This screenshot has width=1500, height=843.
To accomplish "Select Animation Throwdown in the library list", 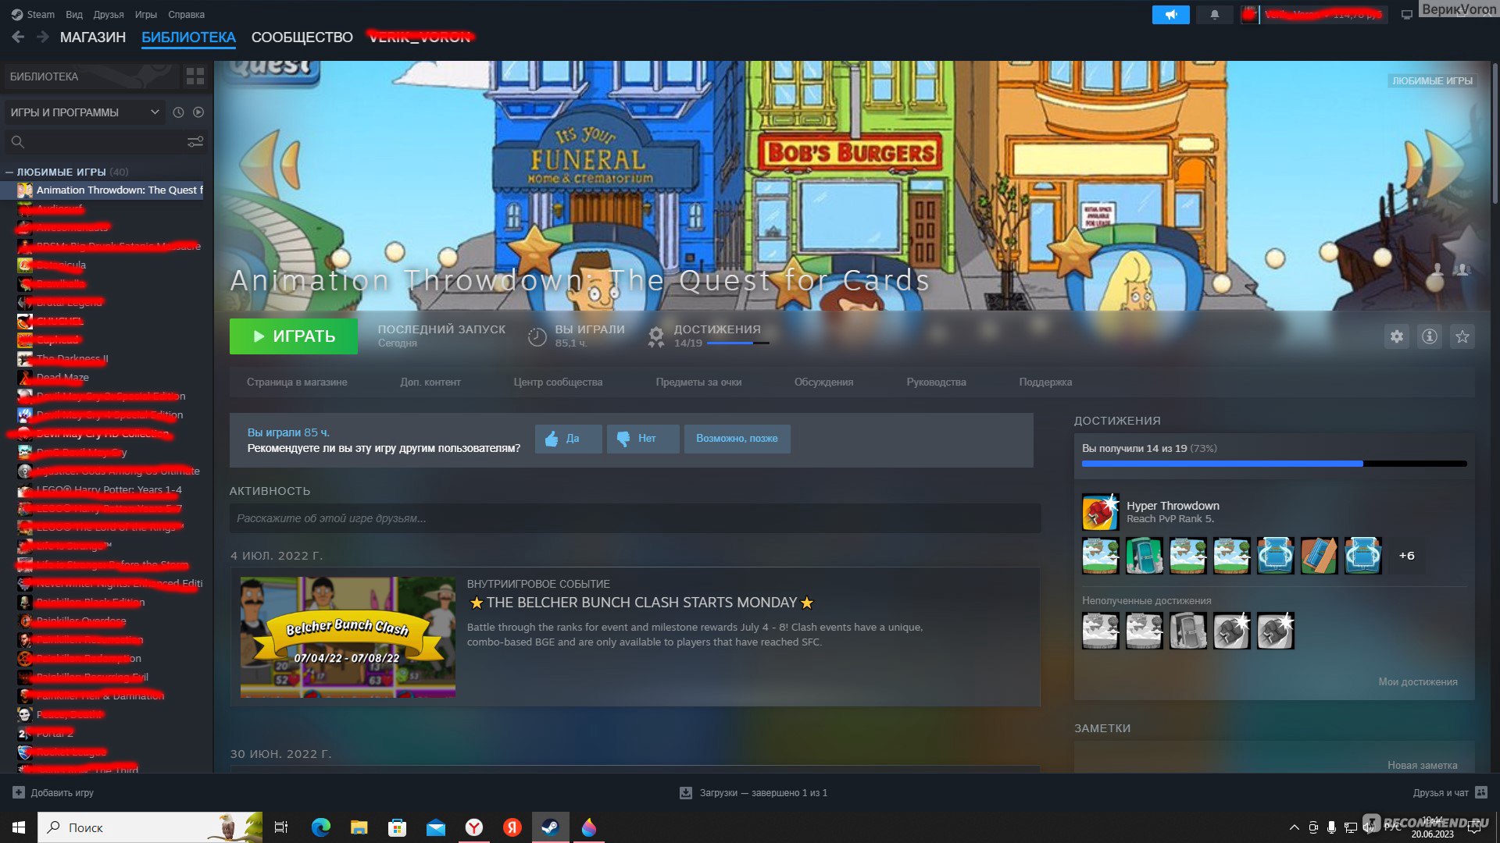I will (x=103, y=190).
